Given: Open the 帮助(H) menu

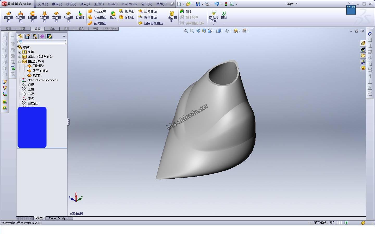Looking at the screenshot, I should pyautogui.click(x=161, y=4).
